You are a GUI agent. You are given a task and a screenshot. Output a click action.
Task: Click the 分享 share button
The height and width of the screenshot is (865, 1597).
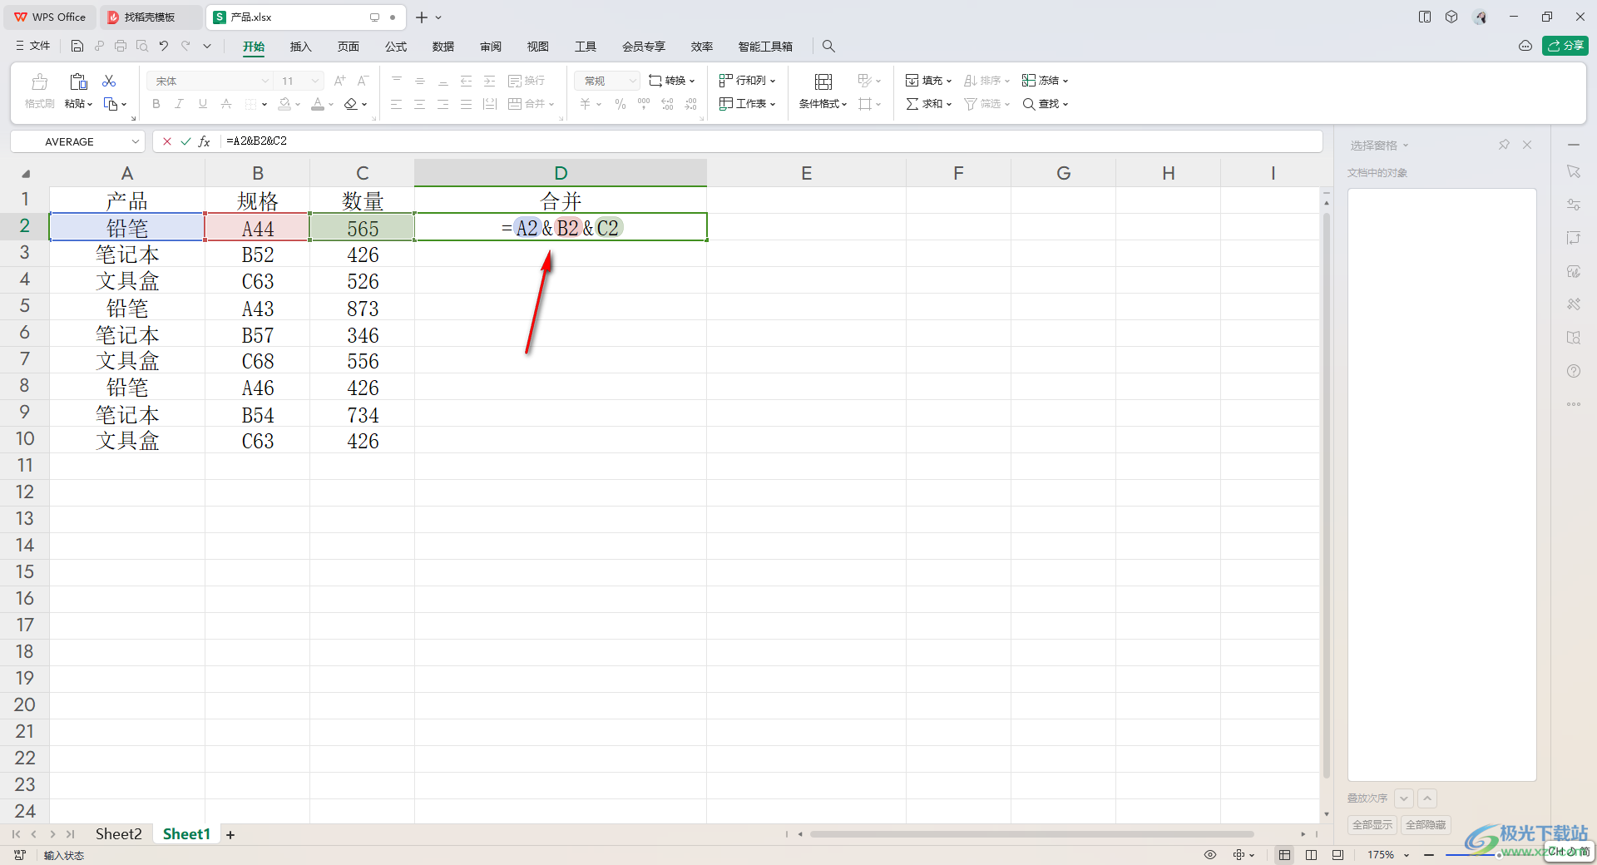1565,46
